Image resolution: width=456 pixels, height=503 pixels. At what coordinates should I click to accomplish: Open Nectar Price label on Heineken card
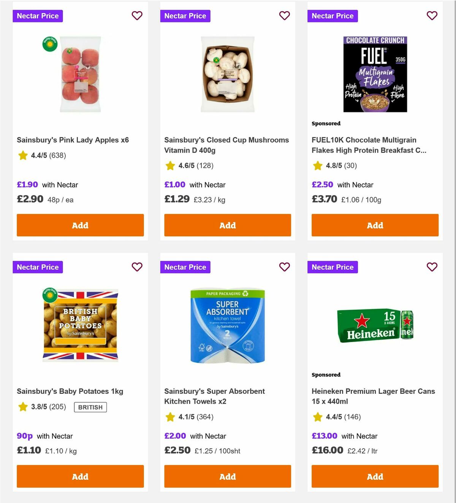coord(332,267)
